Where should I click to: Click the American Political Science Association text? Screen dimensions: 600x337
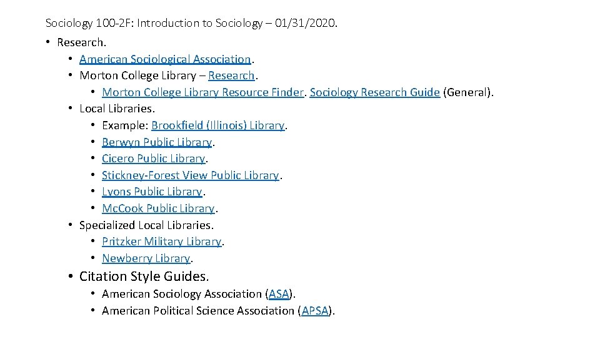coord(197,310)
